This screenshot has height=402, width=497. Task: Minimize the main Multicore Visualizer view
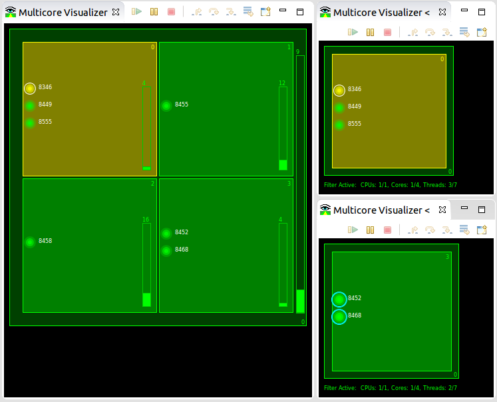(283, 11)
